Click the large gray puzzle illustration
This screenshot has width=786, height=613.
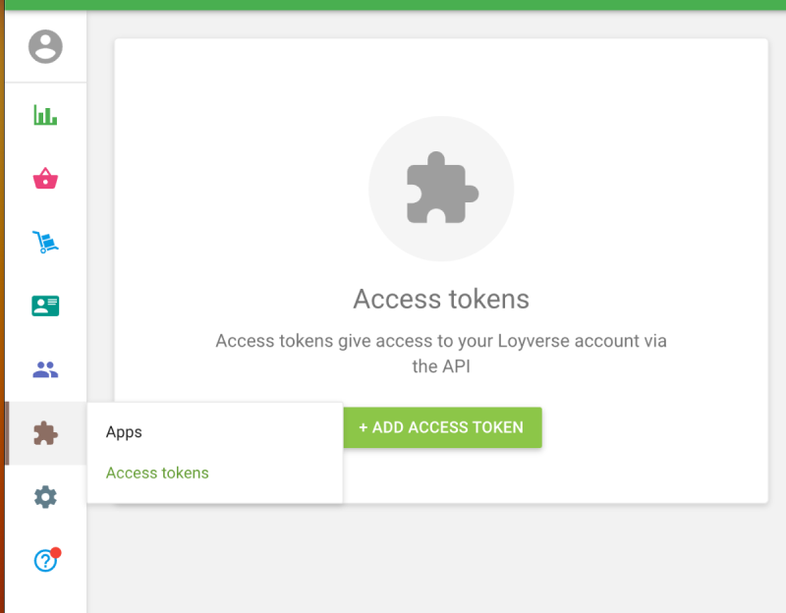point(441,189)
